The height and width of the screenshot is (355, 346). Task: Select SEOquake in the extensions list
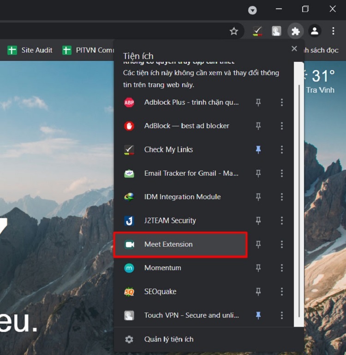[180, 292]
